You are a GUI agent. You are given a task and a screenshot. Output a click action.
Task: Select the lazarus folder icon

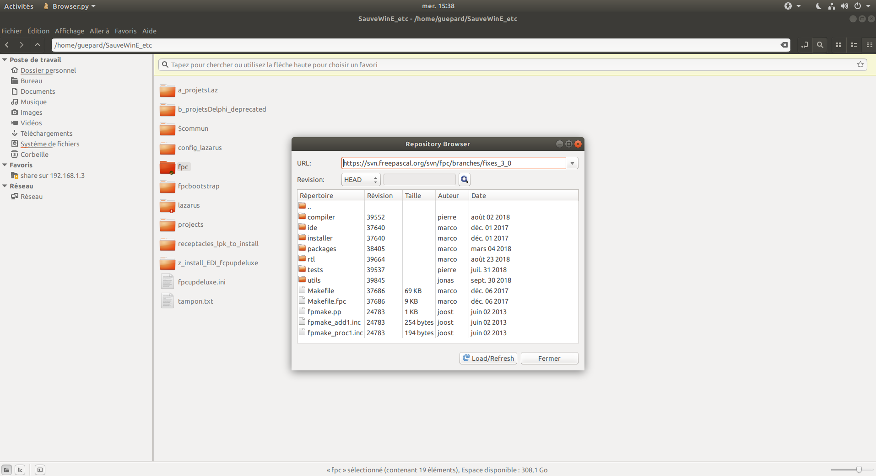168,205
